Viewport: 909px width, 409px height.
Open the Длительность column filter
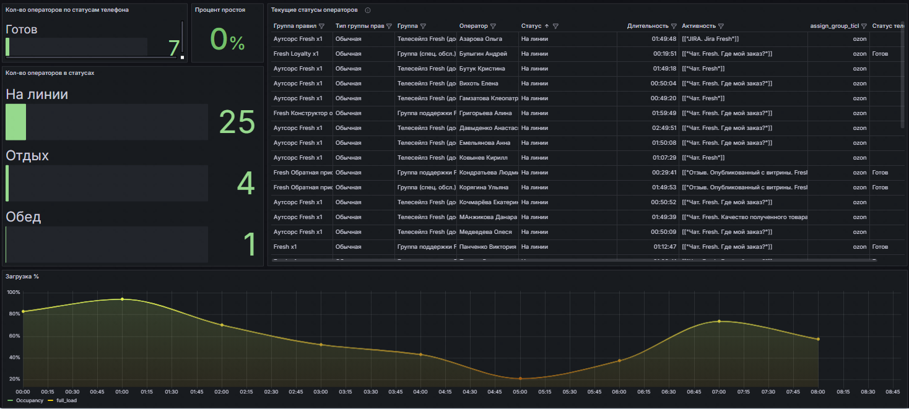coord(674,27)
